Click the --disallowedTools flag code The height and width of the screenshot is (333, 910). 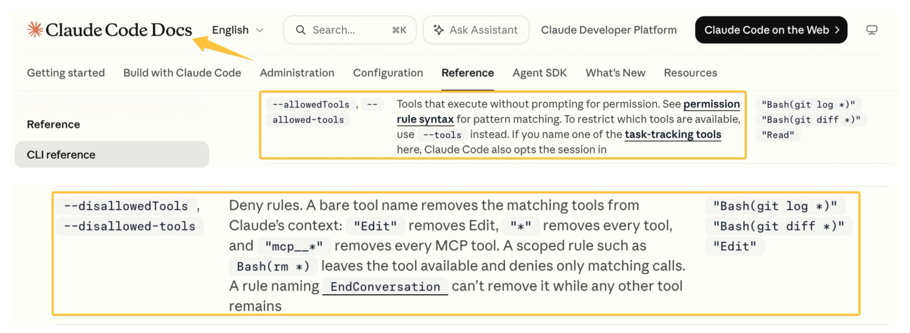(126, 206)
